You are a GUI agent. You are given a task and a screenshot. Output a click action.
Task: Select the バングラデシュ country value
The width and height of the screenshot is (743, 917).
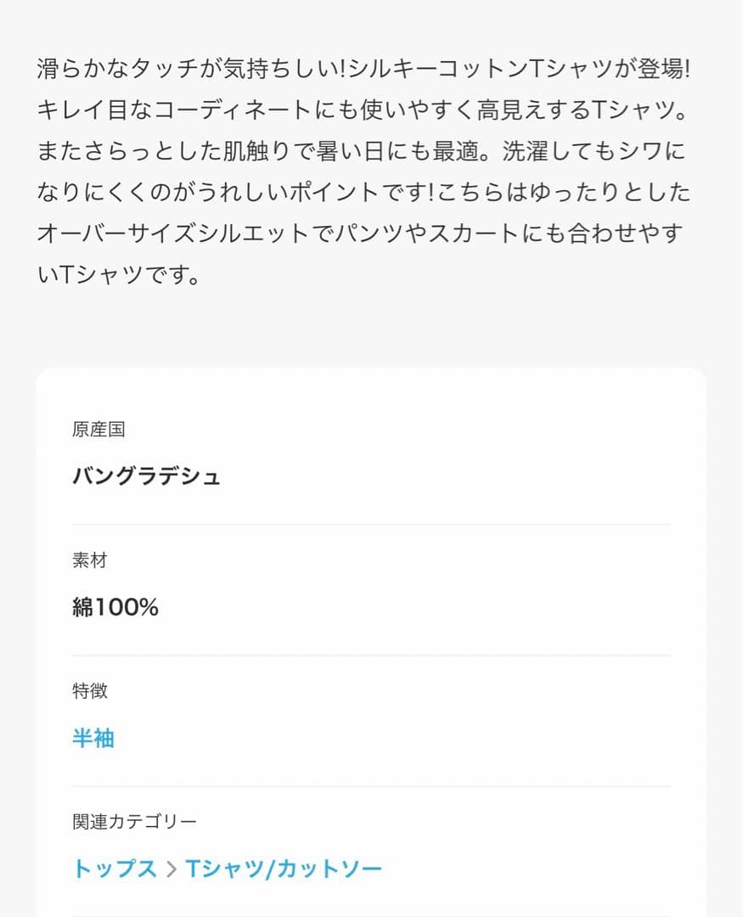(x=146, y=476)
